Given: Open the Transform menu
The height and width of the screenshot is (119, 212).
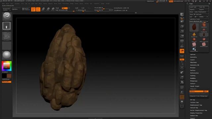Looking at the screenshot, I should click(x=96, y=4).
